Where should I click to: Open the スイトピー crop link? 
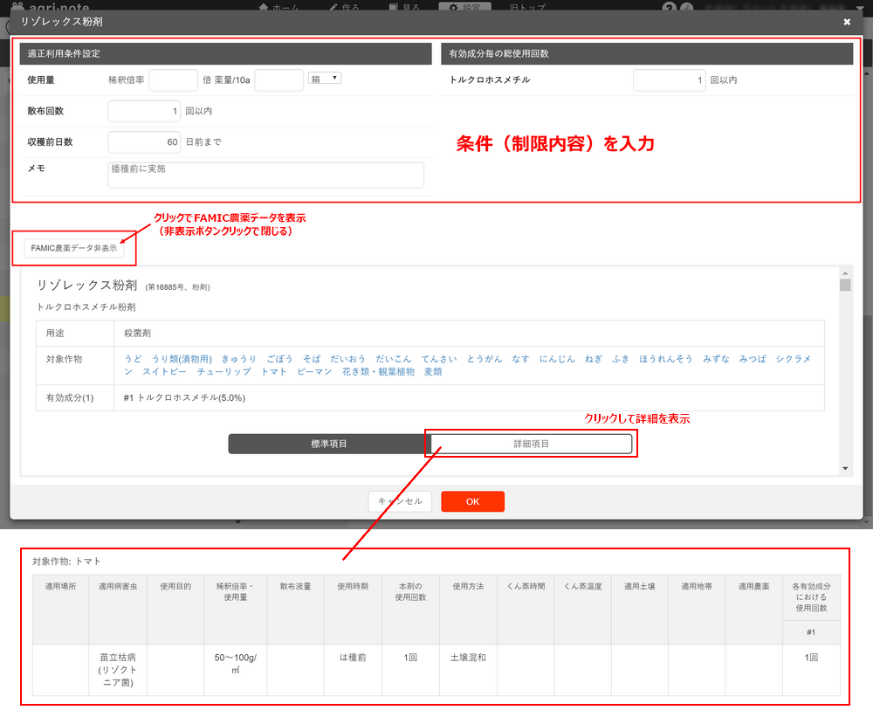[x=164, y=372]
